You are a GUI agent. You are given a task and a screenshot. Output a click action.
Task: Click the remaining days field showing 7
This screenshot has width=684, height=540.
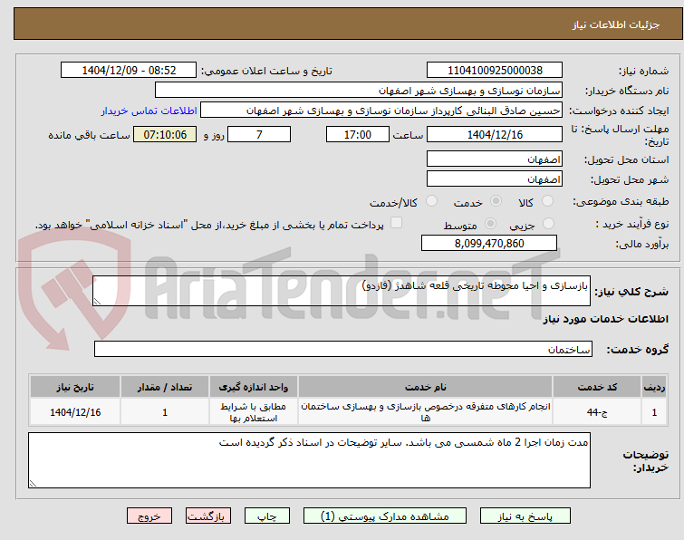coord(259,134)
